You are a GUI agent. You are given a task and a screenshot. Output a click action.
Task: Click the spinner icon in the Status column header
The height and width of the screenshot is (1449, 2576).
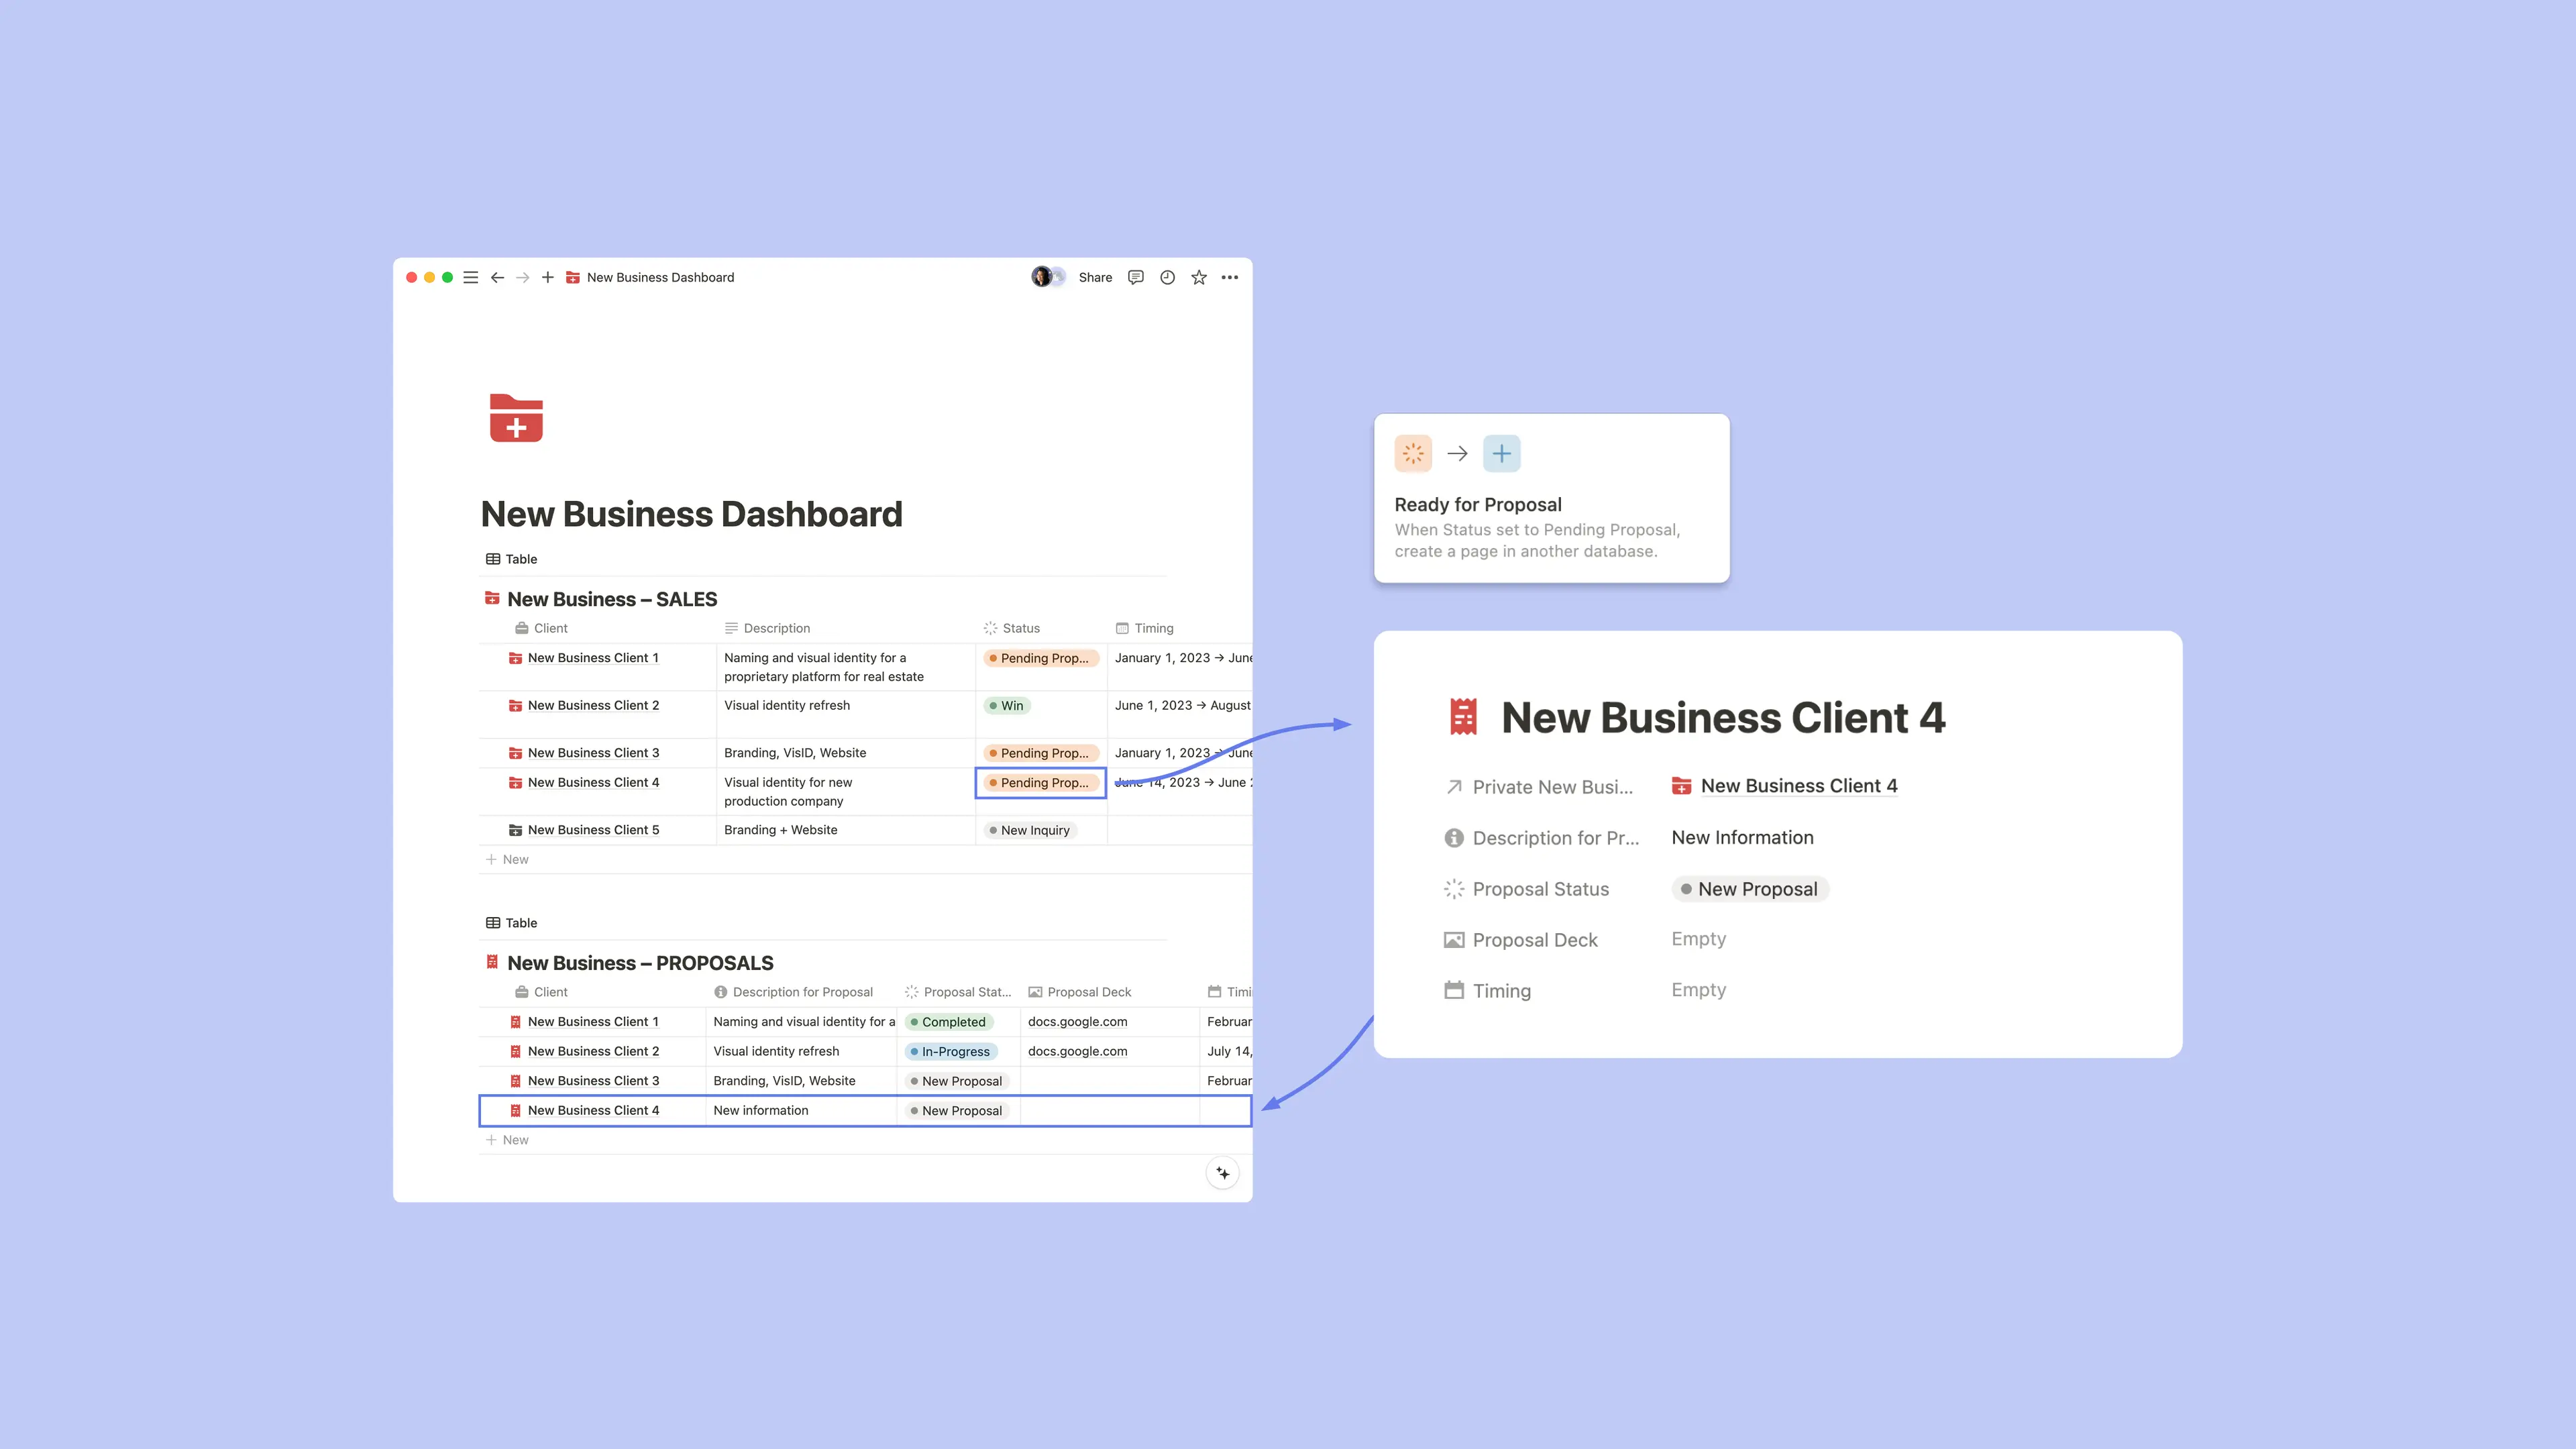tap(991, 627)
